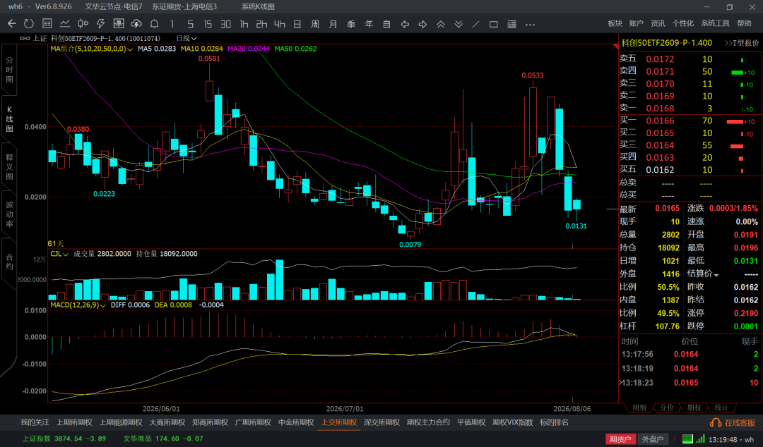Open the quote list table icon
This screenshot has height=447, width=763.
[x=47, y=24]
